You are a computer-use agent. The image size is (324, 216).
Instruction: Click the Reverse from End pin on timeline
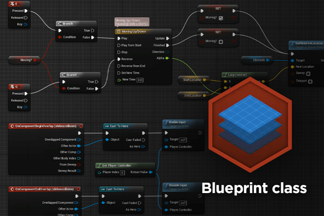click(119, 66)
